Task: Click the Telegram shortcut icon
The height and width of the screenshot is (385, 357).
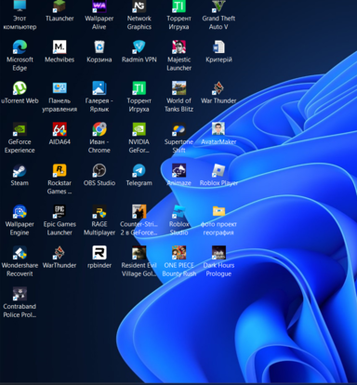Action: tap(139, 171)
